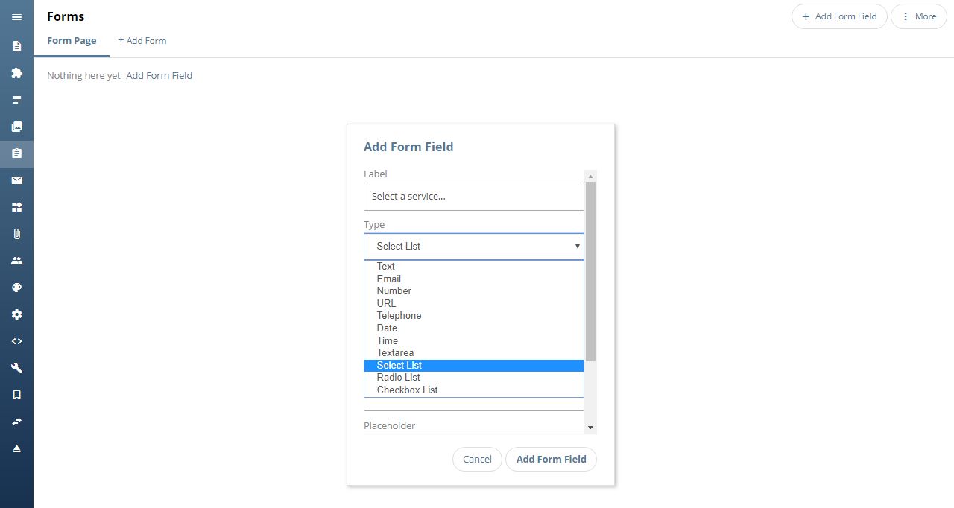
Task: Switch to the Form Page tab
Action: (72, 41)
